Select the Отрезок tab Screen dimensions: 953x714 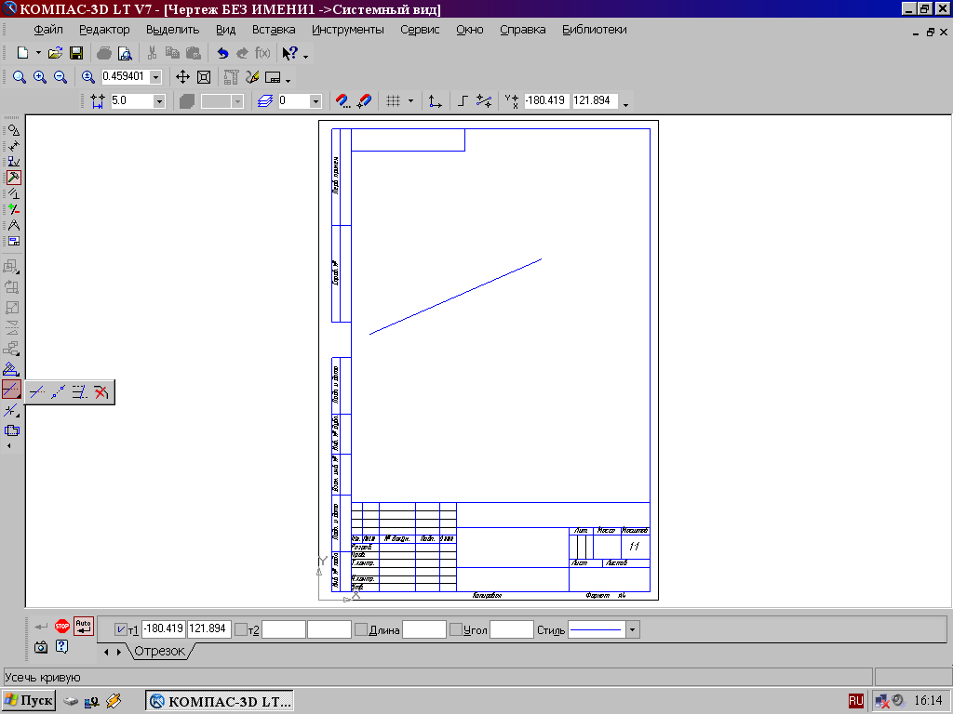point(159,651)
